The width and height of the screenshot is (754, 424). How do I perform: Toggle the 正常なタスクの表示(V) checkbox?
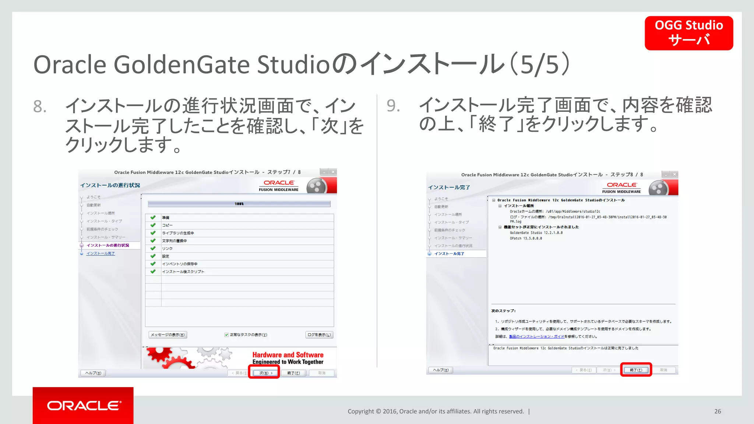(226, 335)
